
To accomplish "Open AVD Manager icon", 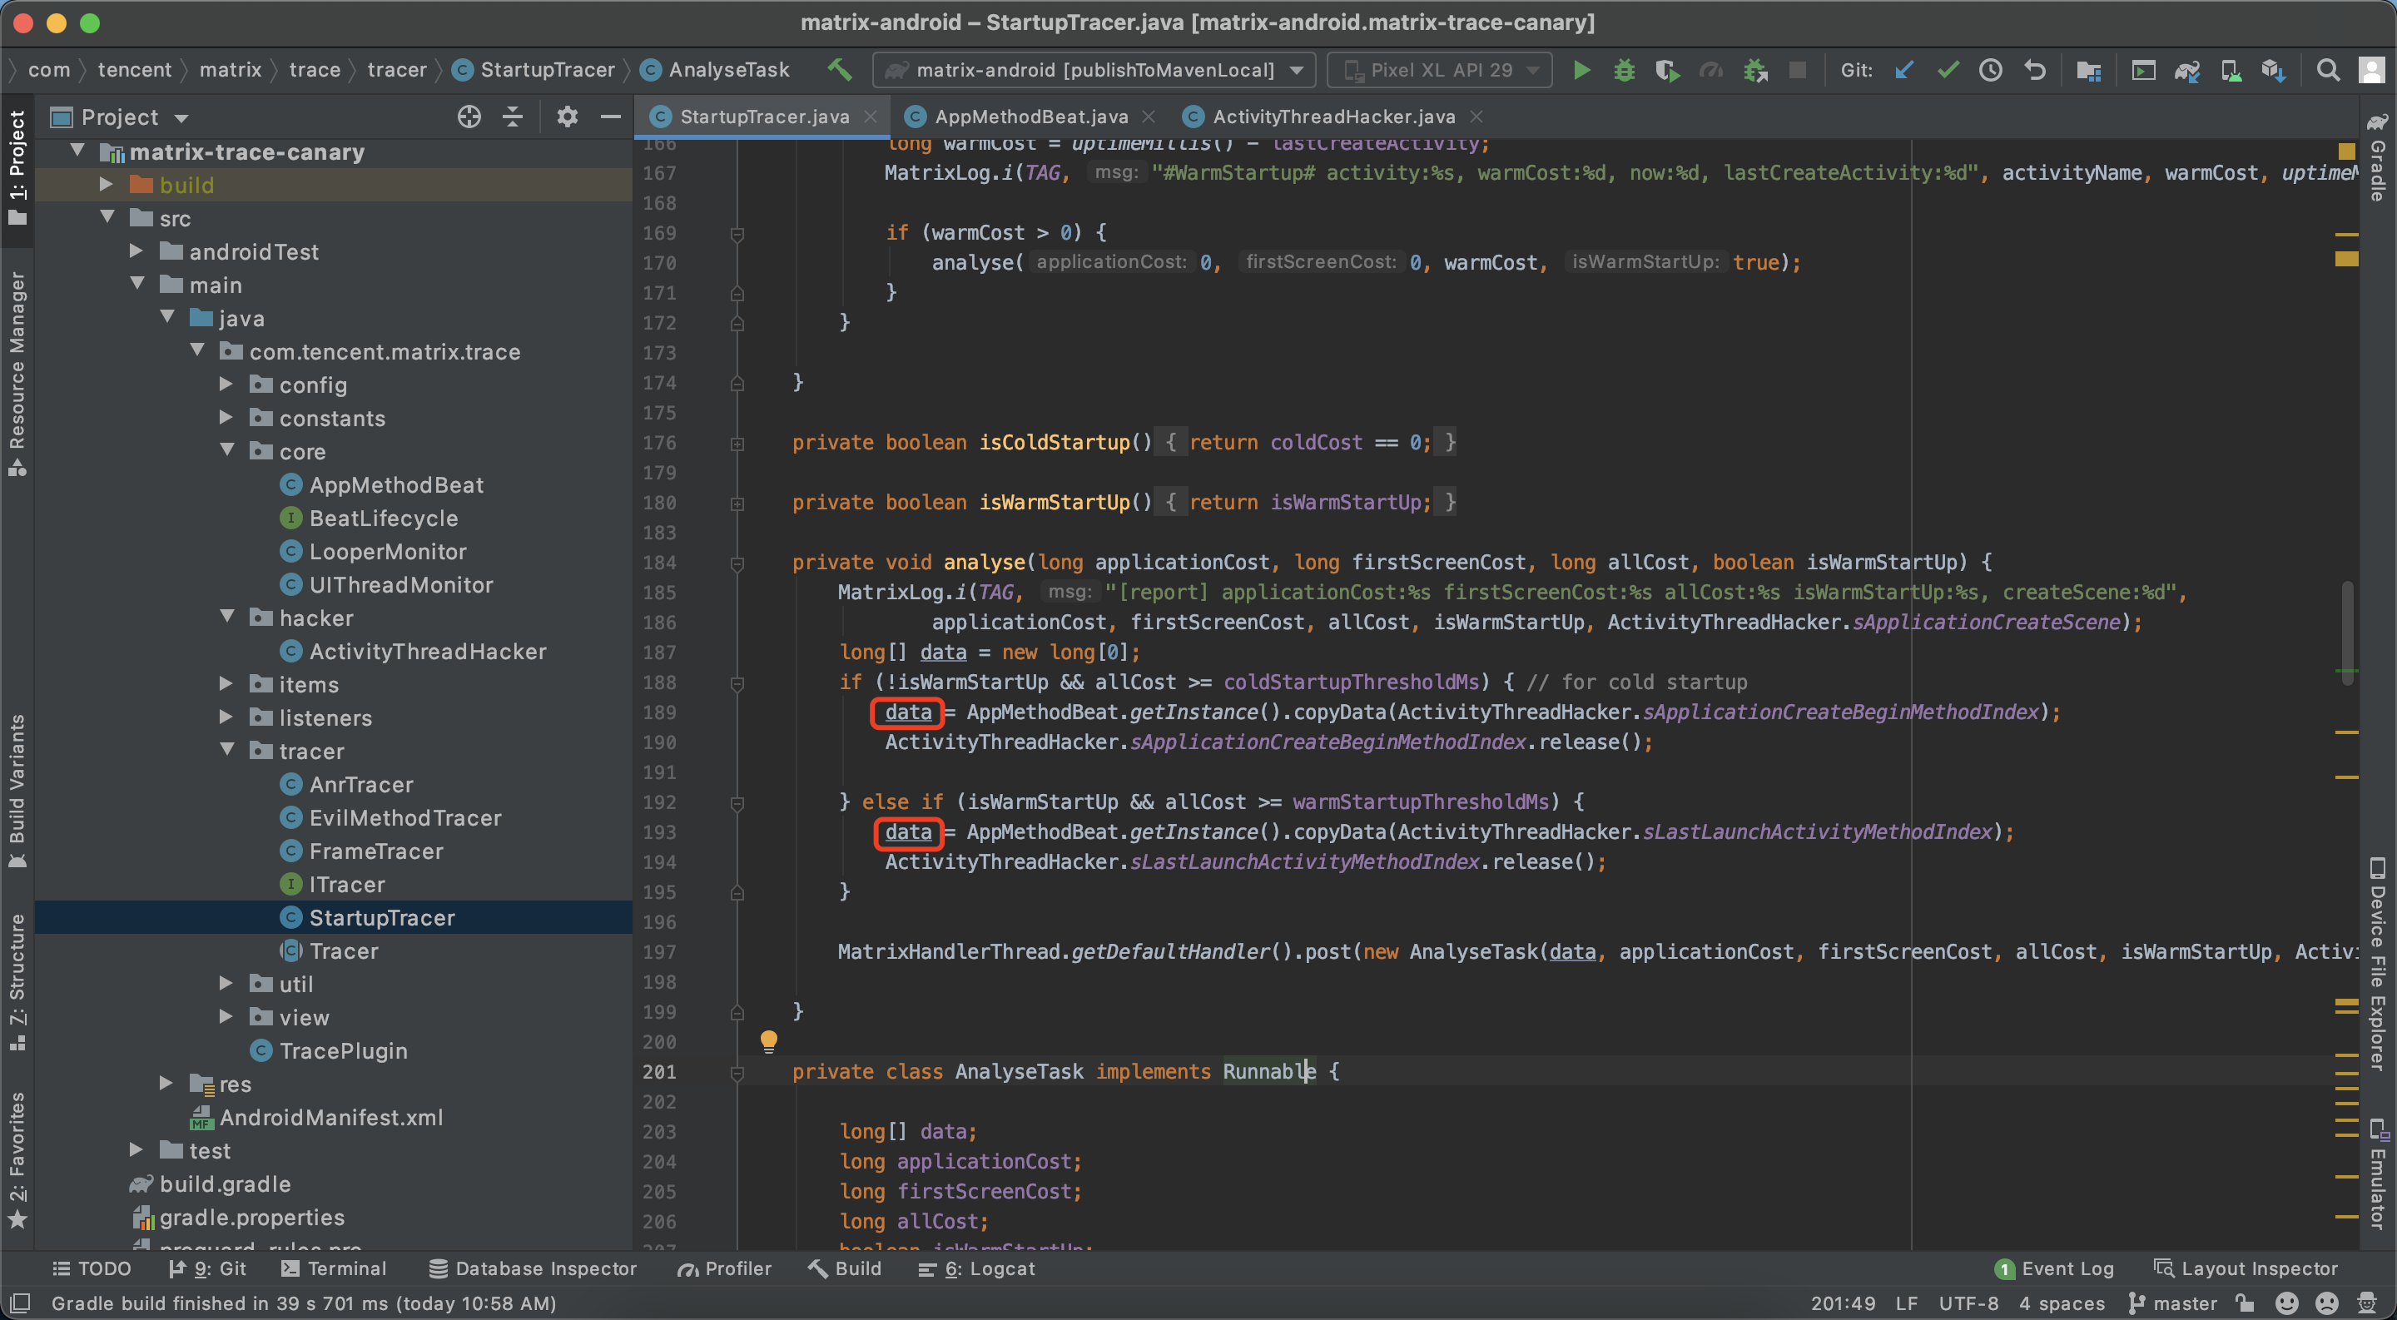I will tap(2231, 70).
